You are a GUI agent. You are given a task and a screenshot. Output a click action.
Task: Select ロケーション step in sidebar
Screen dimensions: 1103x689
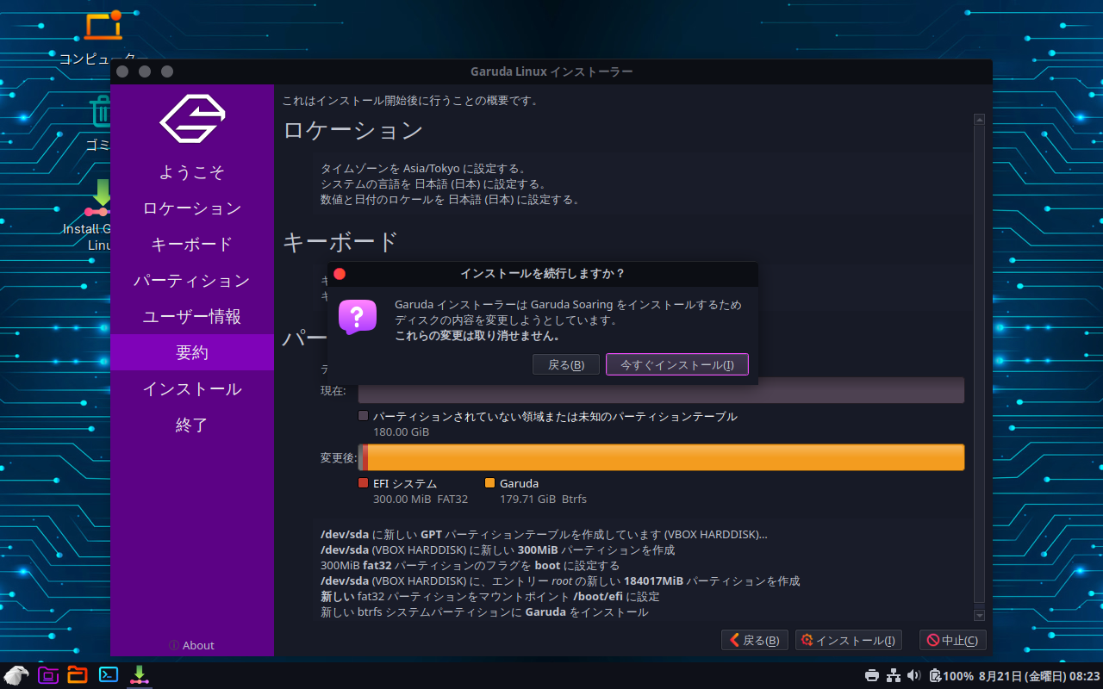point(192,208)
